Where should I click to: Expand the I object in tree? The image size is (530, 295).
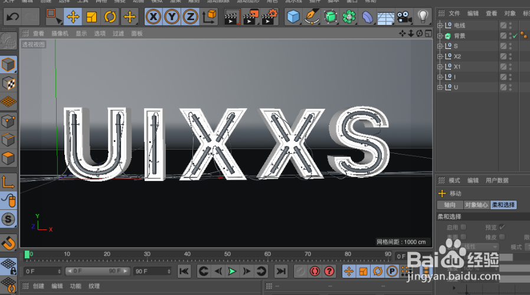pos(440,77)
